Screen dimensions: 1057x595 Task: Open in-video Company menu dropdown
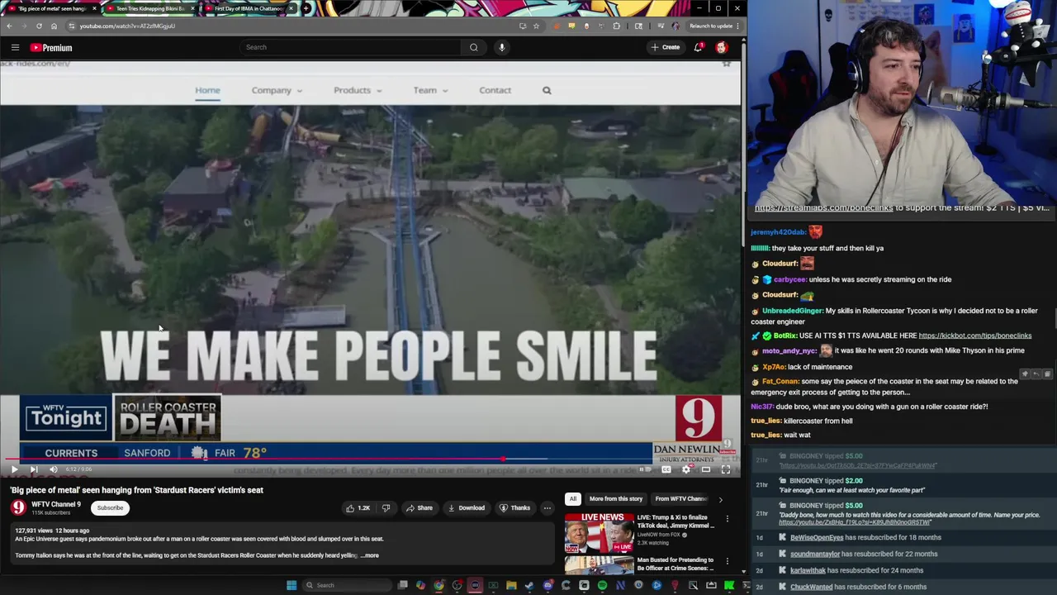click(277, 90)
